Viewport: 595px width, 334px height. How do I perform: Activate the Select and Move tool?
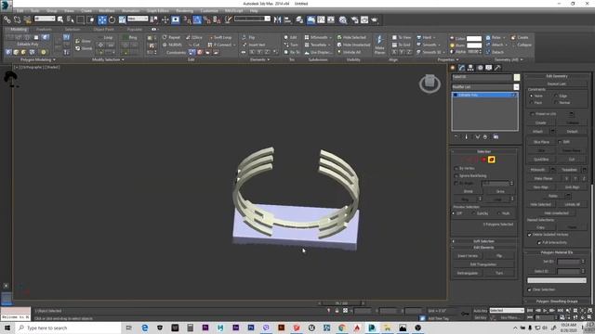pyautogui.click(x=102, y=19)
